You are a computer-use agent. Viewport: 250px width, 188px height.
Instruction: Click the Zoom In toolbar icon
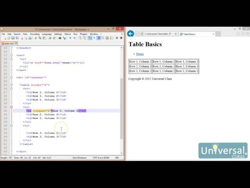[70, 38]
